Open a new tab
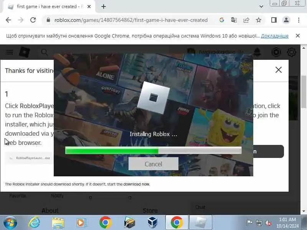Screen dimensions: 307x230 tap(104, 7)
